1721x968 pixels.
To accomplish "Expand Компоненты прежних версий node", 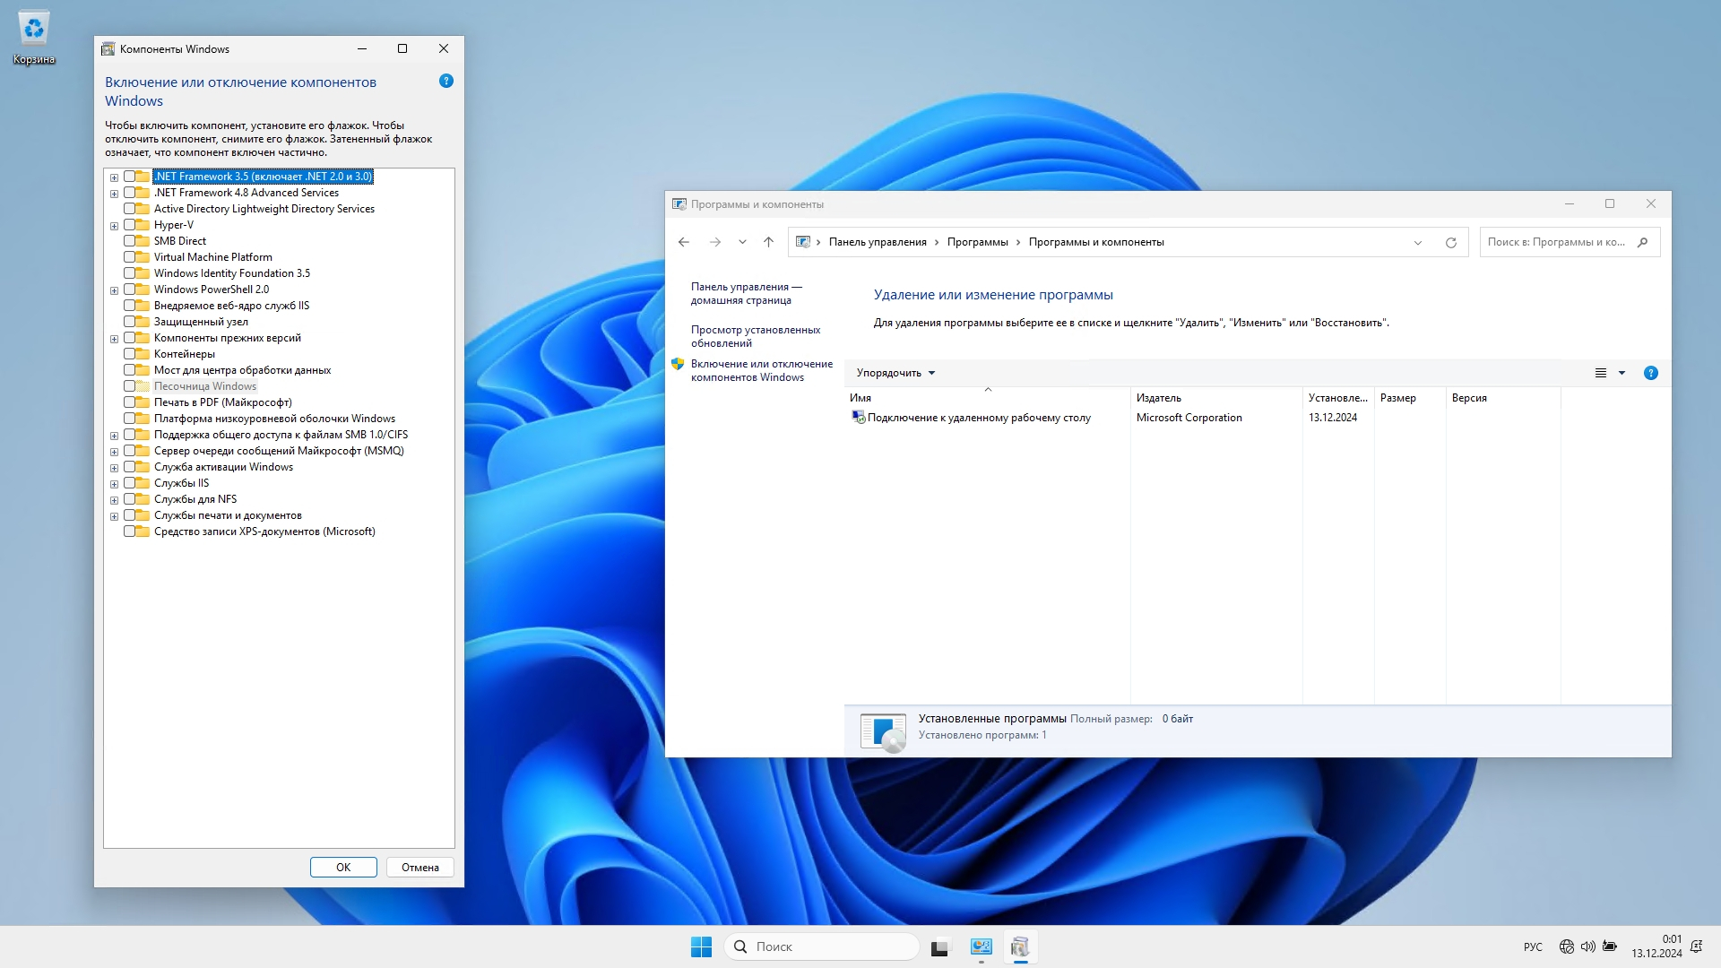I will (114, 339).
